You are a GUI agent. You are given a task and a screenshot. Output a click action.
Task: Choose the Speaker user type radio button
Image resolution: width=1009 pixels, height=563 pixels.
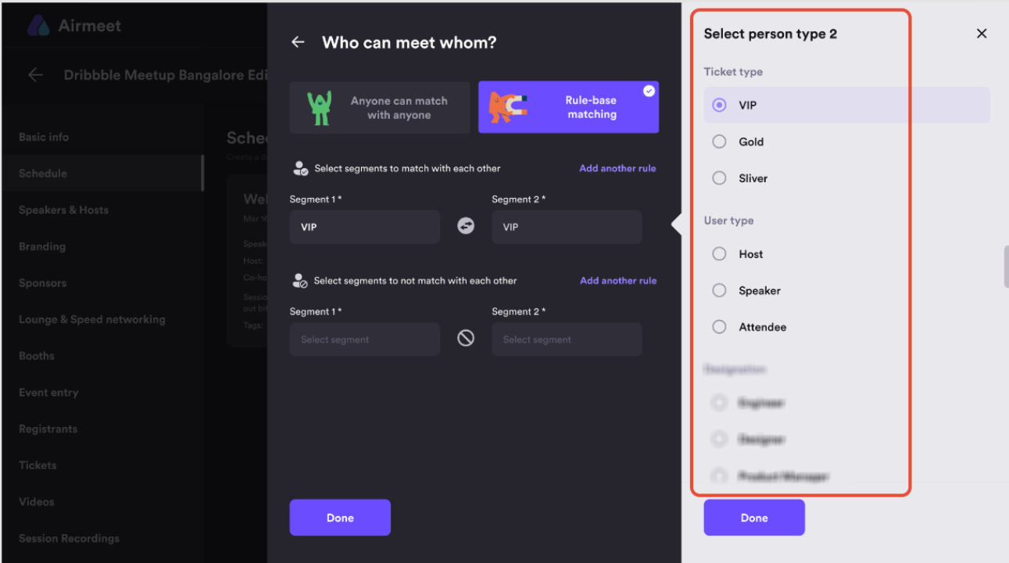[719, 291]
